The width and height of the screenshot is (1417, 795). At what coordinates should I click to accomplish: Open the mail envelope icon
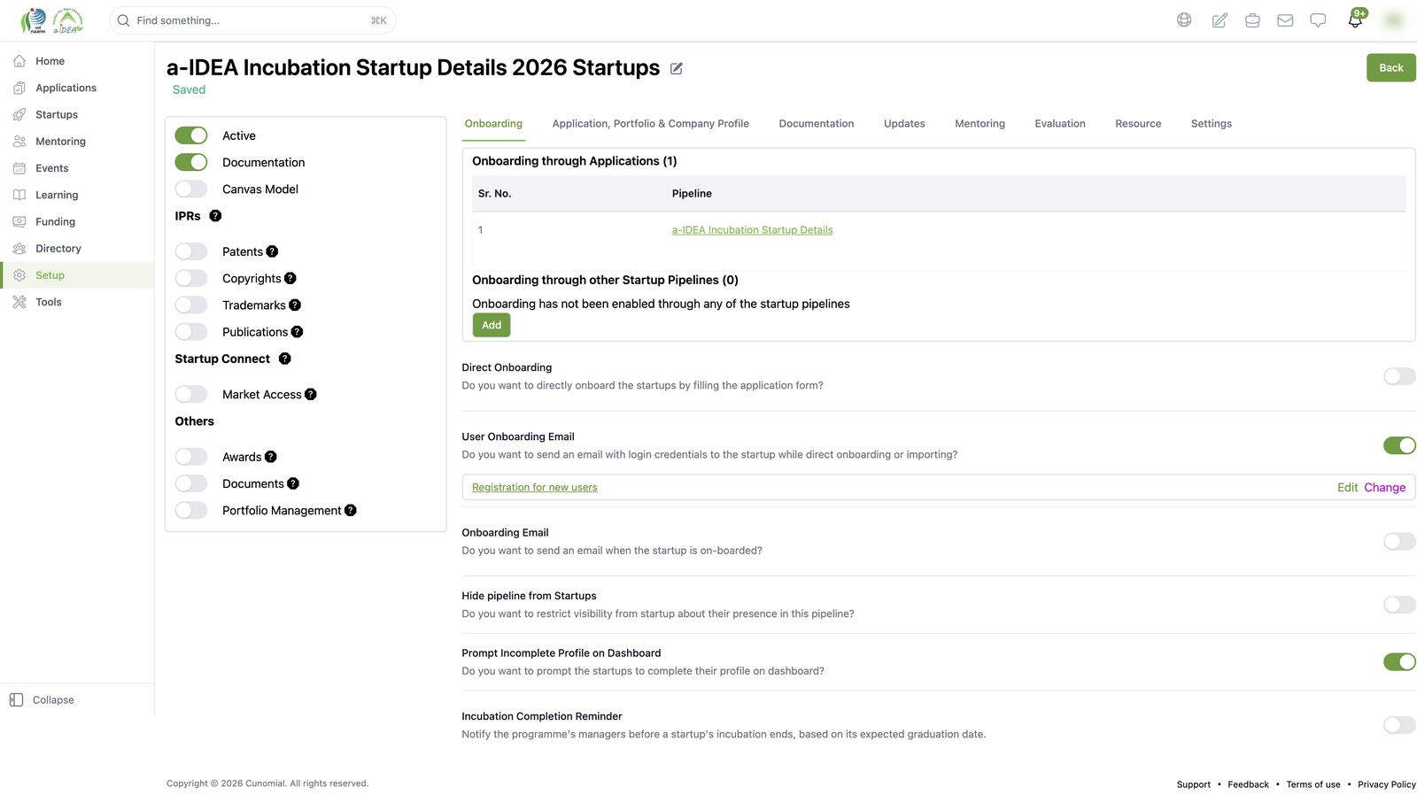tap(1285, 19)
